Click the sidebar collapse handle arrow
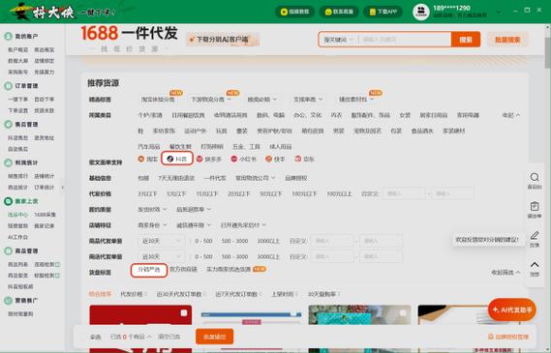The width and height of the screenshot is (551, 353). (63, 187)
